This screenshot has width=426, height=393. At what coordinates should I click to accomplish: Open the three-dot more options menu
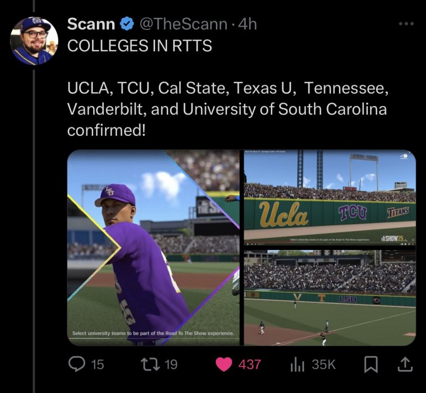tap(406, 24)
